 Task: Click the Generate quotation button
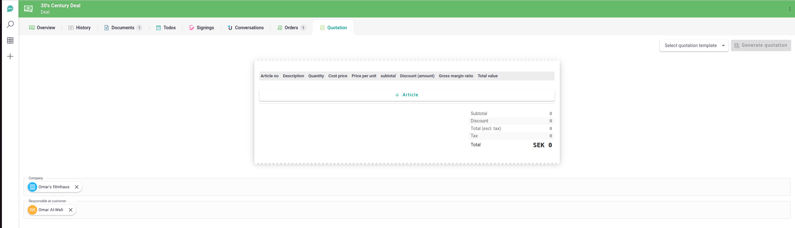[x=761, y=45]
